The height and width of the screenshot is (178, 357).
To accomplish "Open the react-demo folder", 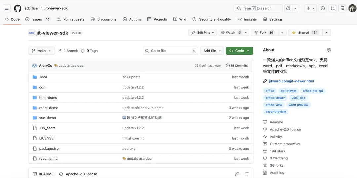I will pos(49,108).
